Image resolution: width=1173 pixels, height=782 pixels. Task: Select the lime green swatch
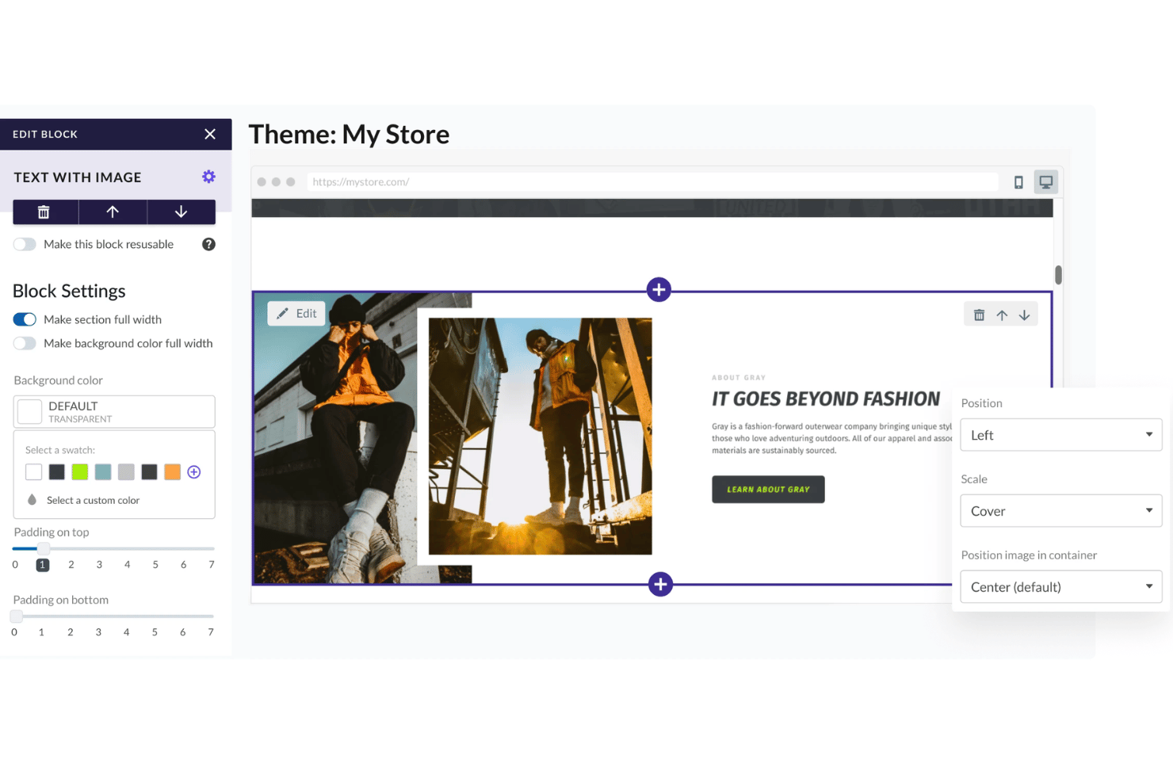pyautogui.click(x=79, y=472)
